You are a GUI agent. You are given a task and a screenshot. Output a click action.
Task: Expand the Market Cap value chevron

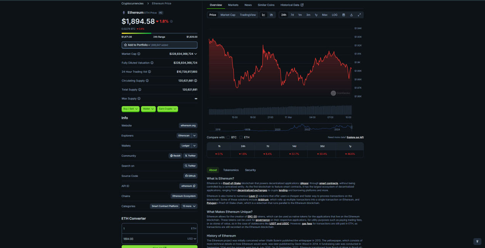[196, 54]
